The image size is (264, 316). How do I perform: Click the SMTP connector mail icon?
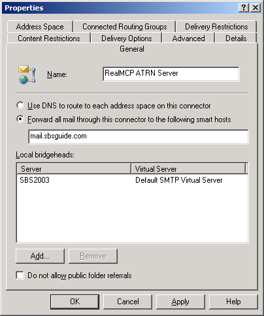coord(27,74)
